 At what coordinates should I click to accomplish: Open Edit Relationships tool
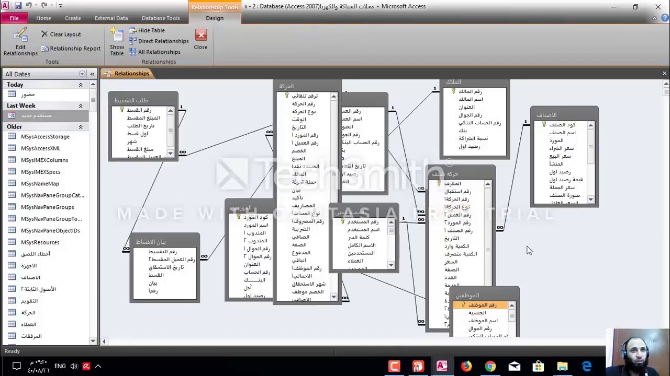(x=20, y=42)
